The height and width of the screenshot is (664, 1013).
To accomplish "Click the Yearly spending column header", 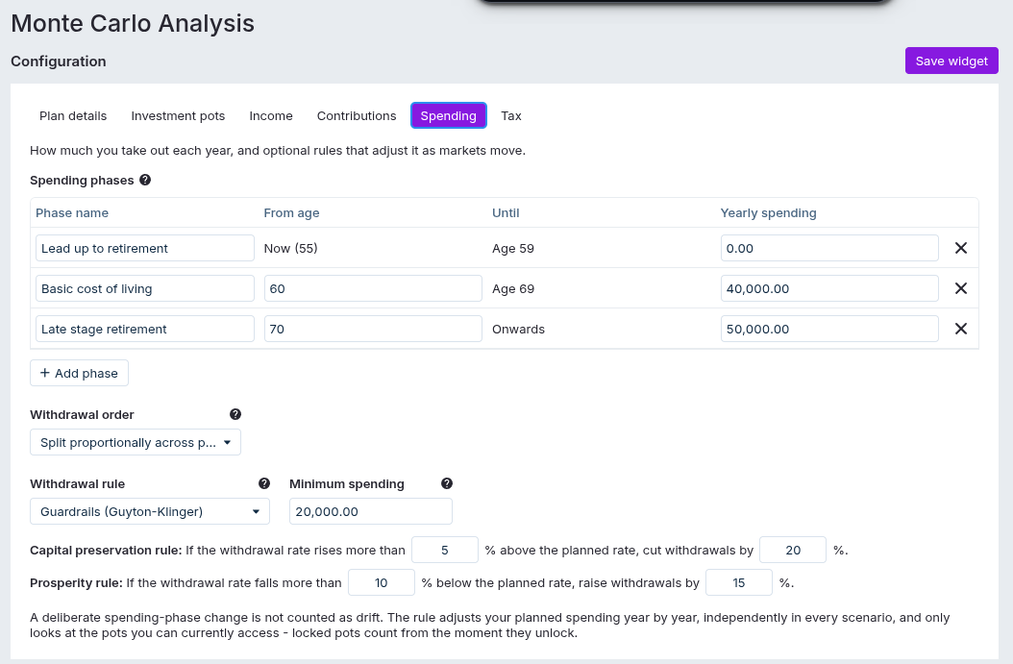I will coord(768,213).
